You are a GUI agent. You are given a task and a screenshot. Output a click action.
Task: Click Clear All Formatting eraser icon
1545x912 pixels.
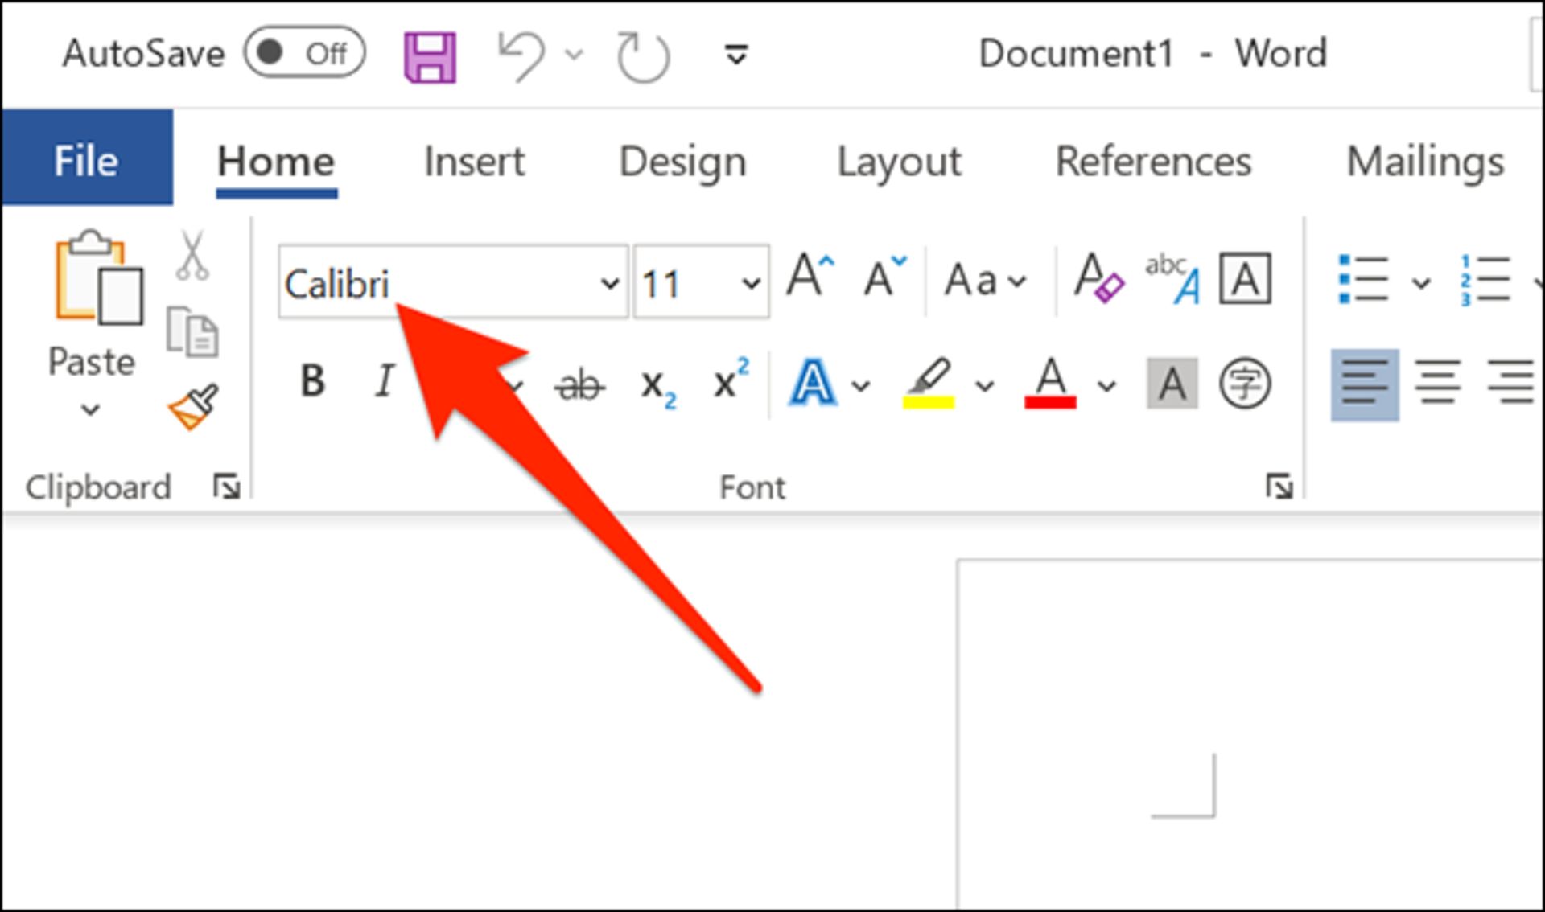1098,279
